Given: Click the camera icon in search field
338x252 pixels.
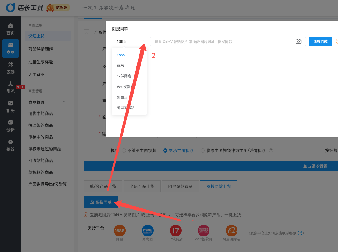Looking at the screenshot, I should (x=298, y=41).
